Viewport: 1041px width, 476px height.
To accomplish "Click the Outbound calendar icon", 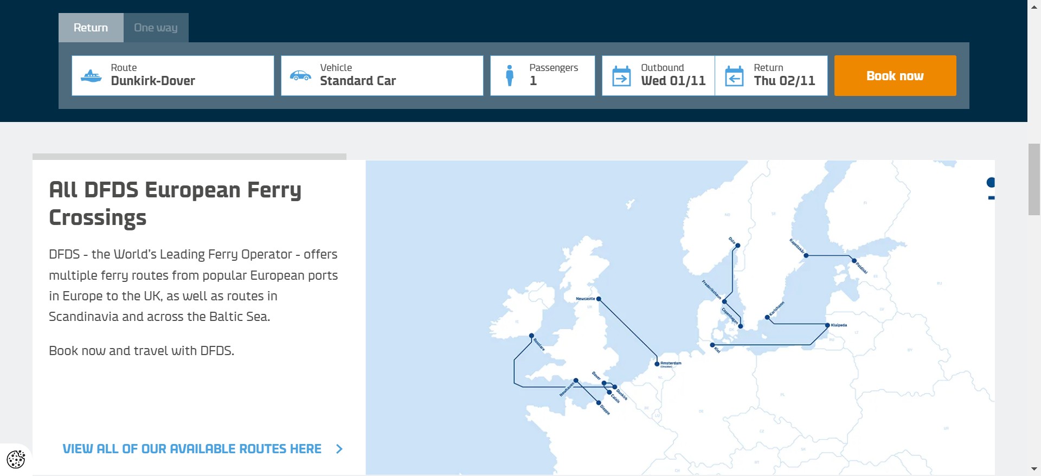I will point(621,76).
